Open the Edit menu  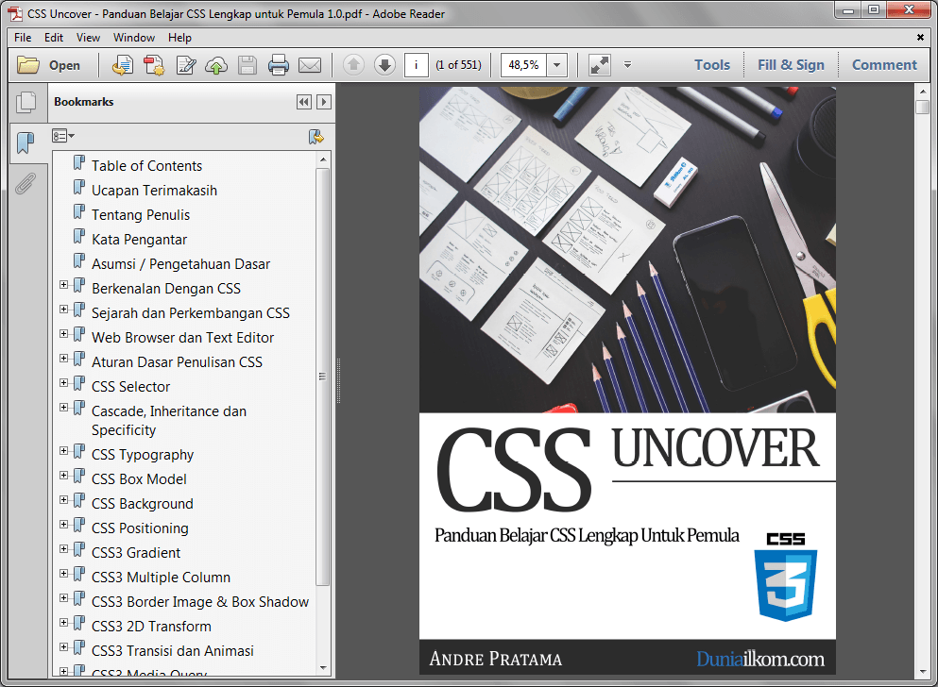(53, 38)
